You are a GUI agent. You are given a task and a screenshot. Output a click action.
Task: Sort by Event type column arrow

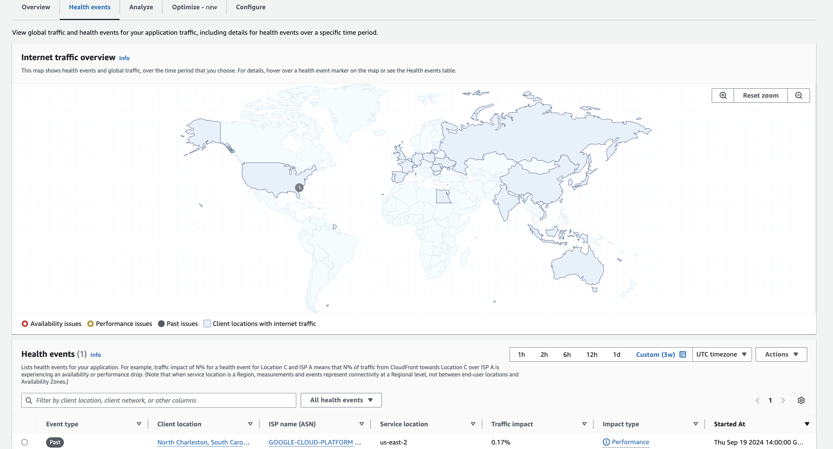(x=139, y=424)
